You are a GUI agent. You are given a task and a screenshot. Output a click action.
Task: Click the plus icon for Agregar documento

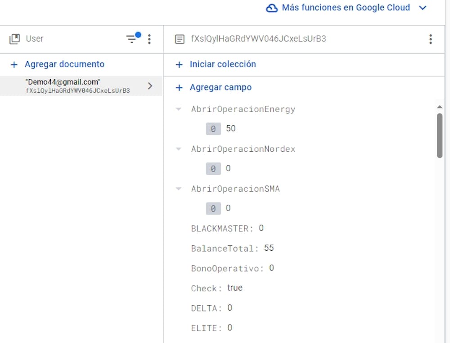click(14, 65)
